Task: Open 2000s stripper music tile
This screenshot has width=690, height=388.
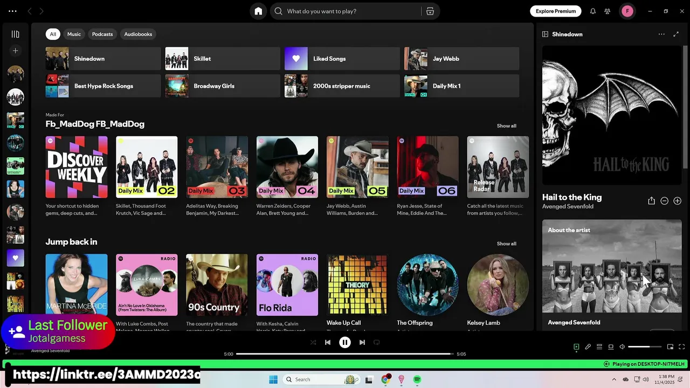Action: point(342,86)
